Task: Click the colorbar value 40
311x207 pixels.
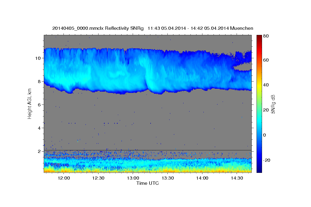Action: coord(266,85)
